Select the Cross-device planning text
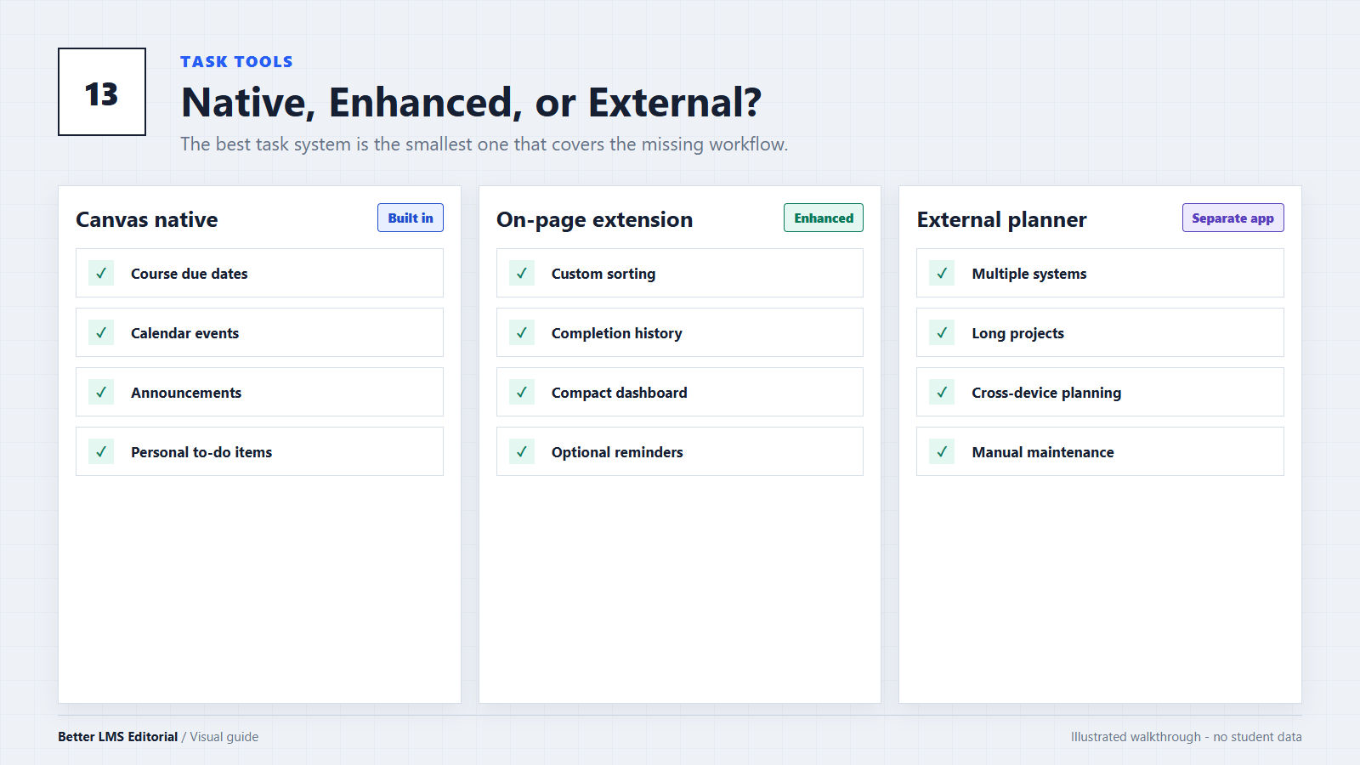Viewport: 1360px width, 765px height. coord(1046,393)
